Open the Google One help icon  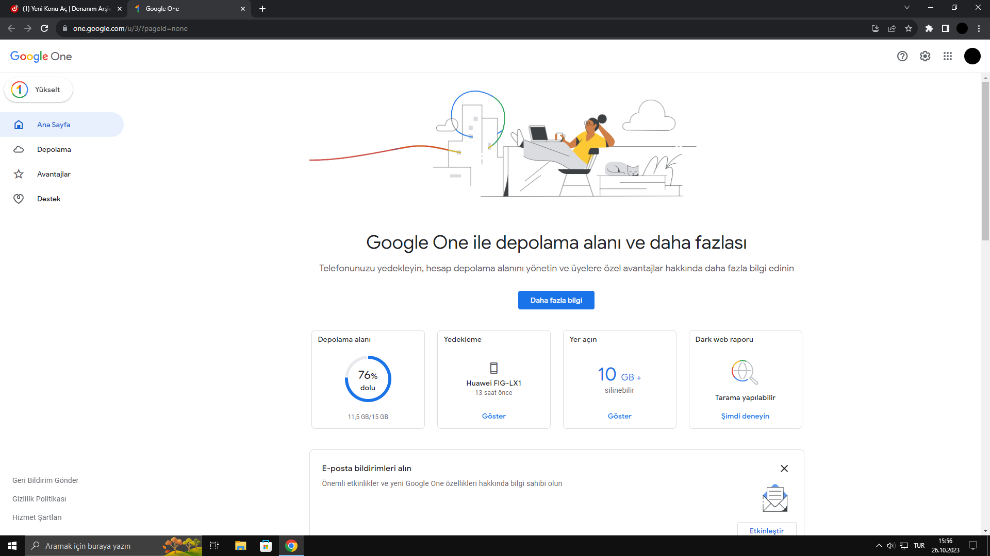pos(902,56)
